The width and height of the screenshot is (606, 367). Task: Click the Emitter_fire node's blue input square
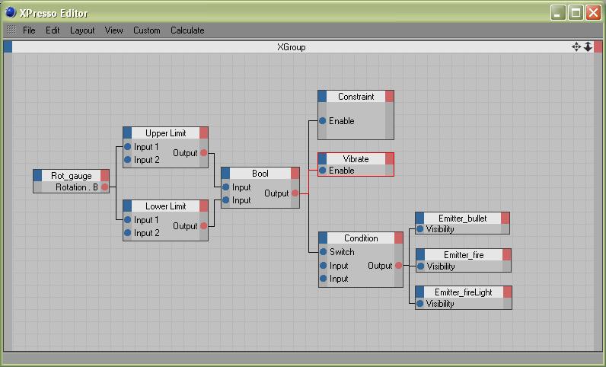click(x=420, y=255)
